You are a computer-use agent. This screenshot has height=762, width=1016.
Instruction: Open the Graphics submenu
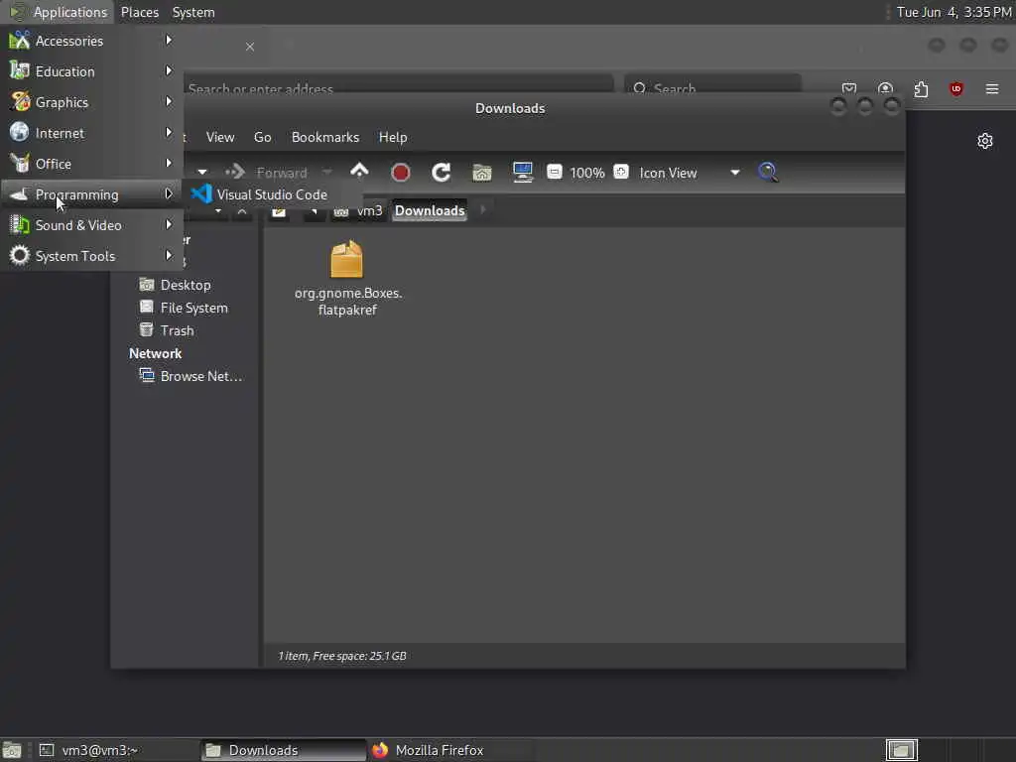point(91,102)
